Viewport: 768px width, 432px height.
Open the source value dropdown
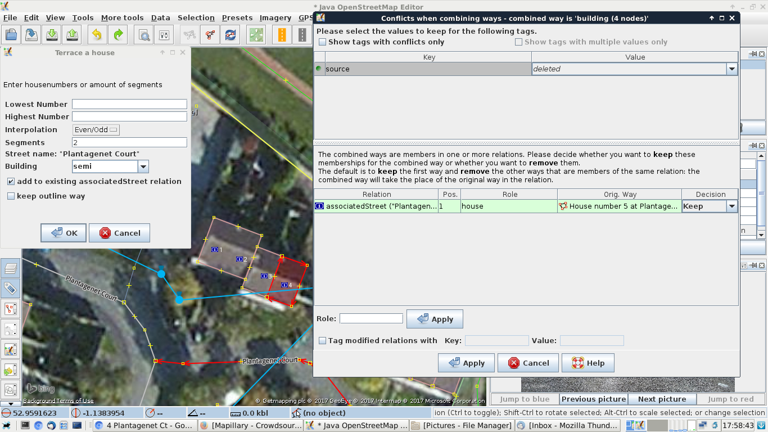pyautogui.click(x=731, y=69)
